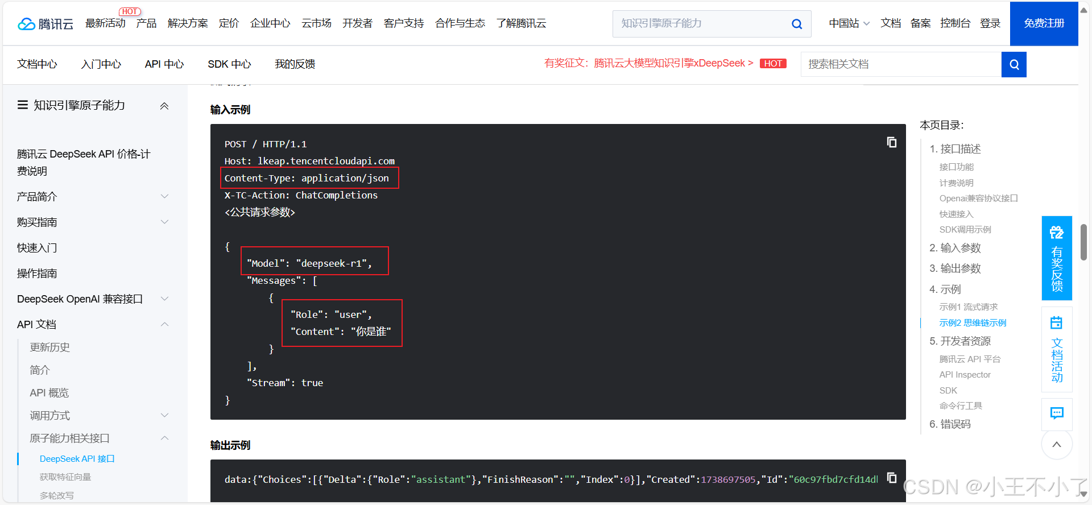Jump to 示例1 流式请求 in page contents
This screenshot has height=505, width=1092.
coord(969,307)
